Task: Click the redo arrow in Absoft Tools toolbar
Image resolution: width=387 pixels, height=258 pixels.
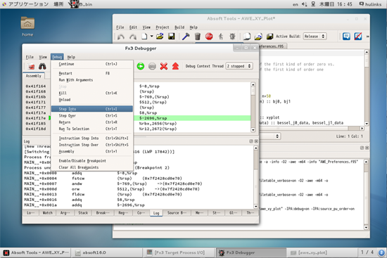Action: coord(133,37)
